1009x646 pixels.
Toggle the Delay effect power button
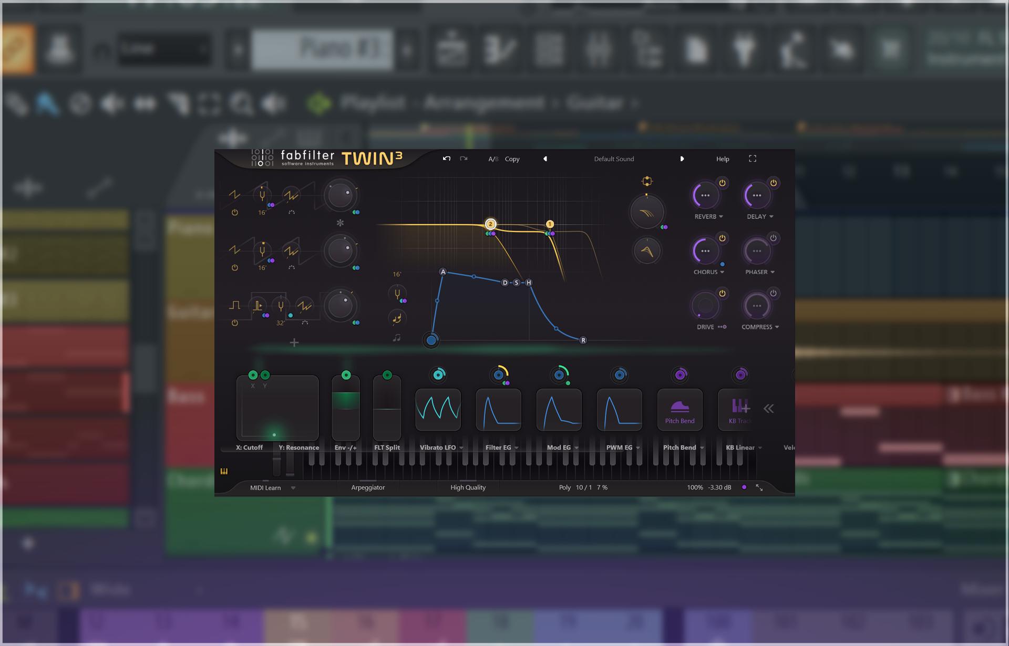click(773, 183)
